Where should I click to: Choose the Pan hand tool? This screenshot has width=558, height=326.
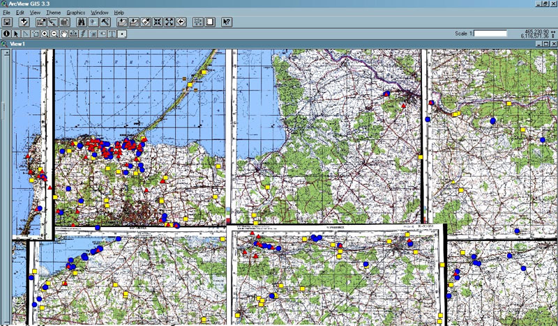tap(63, 33)
